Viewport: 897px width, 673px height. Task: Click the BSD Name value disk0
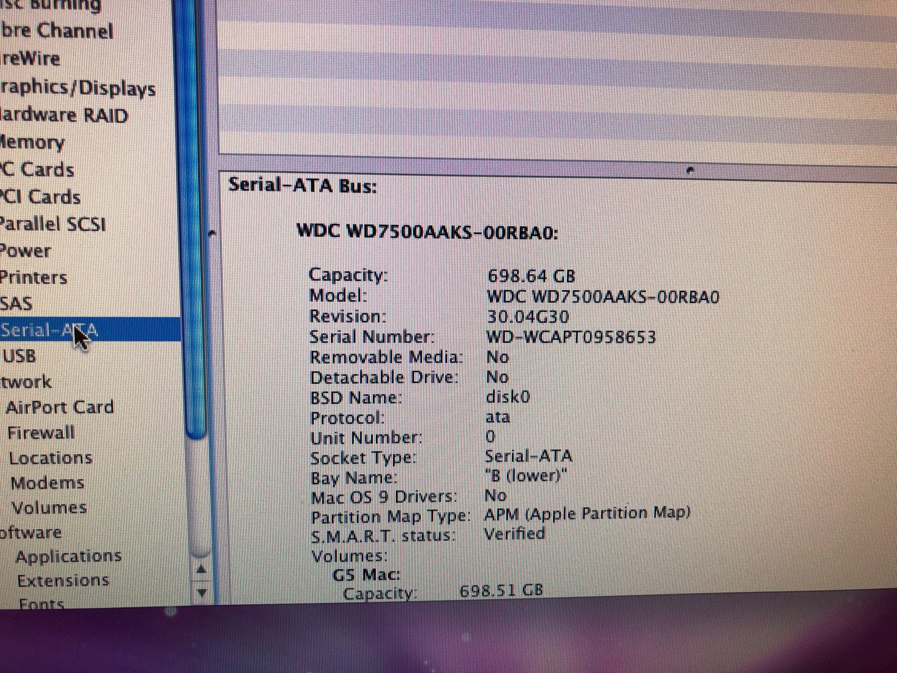tap(508, 397)
